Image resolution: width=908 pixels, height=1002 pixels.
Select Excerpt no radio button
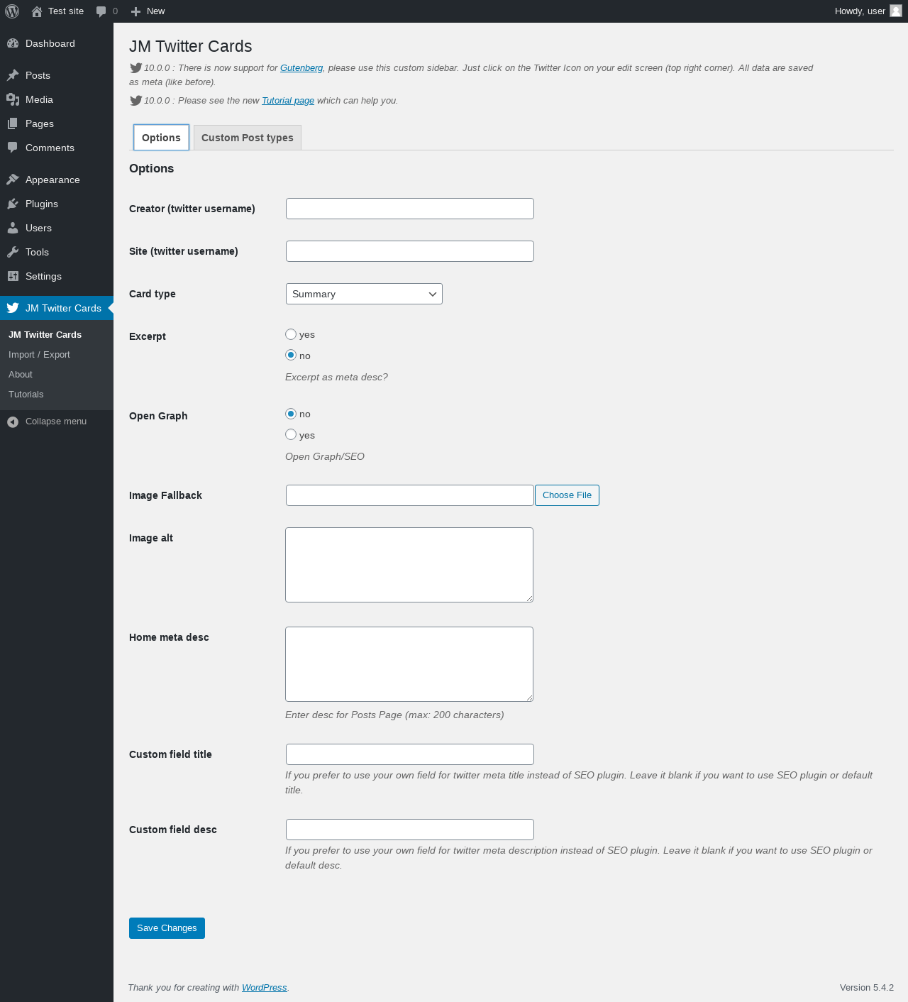tap(291, 355)
